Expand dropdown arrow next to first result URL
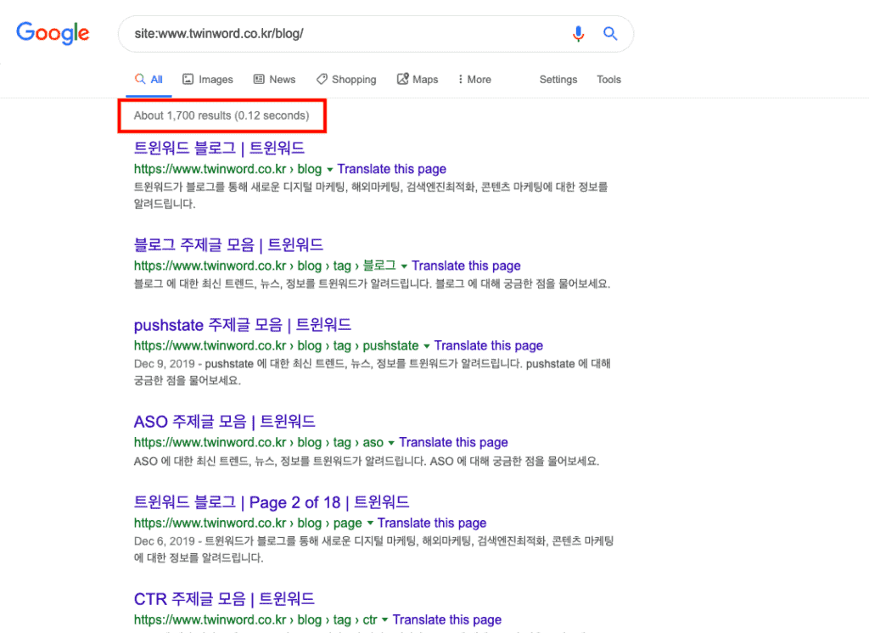Image resolution: width=869 pixels, height=633 pixels. click(330, 170)
